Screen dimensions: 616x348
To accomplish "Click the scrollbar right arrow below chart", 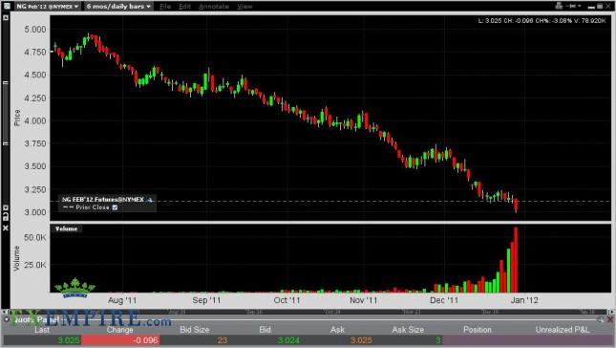I will click(x=611, y=312).
